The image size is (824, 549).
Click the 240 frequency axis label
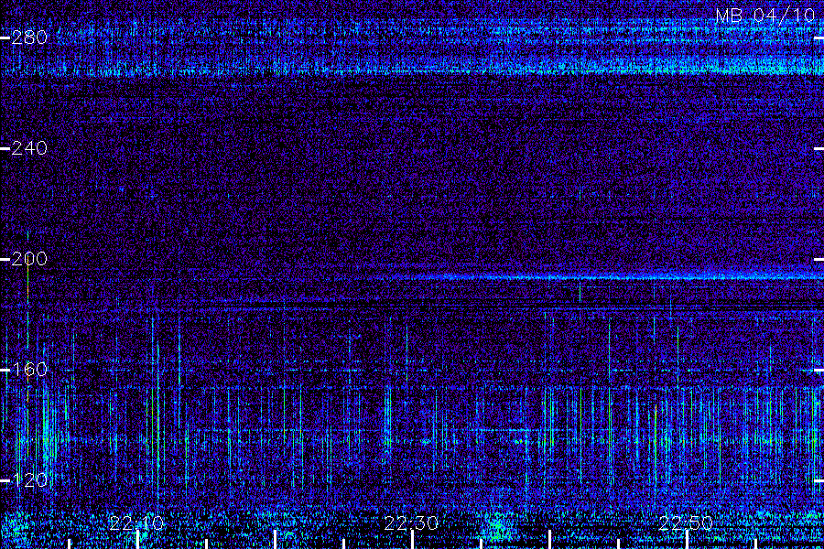point(29,148)
